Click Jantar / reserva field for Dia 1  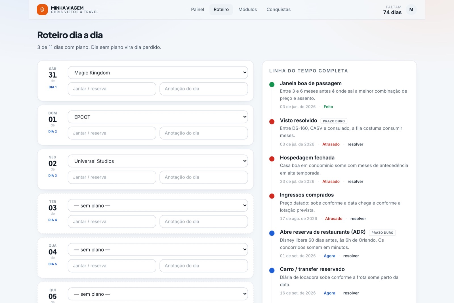point(112,89)
